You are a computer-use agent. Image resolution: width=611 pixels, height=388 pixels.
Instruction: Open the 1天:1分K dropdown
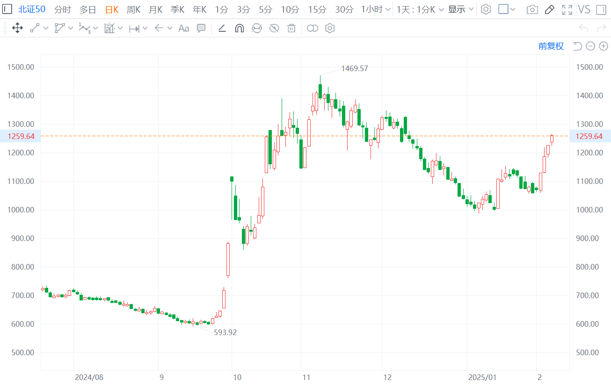point(420,9)
